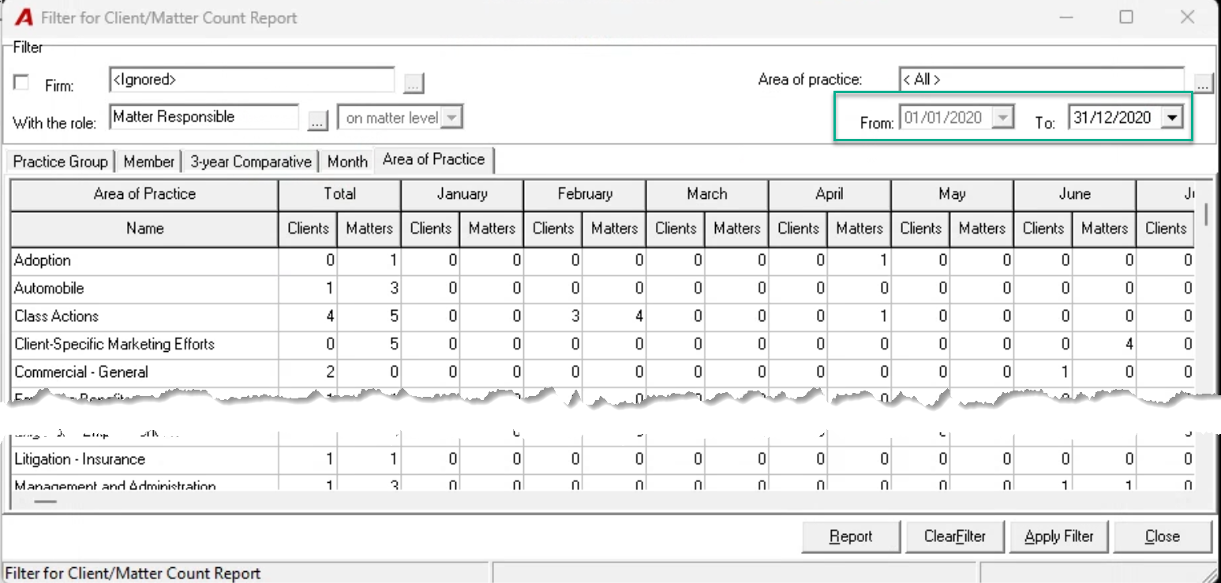Screen dimensions: 1221x583
Task: Click the April column header
Action: pyautogui.click(x=830, y=195)
